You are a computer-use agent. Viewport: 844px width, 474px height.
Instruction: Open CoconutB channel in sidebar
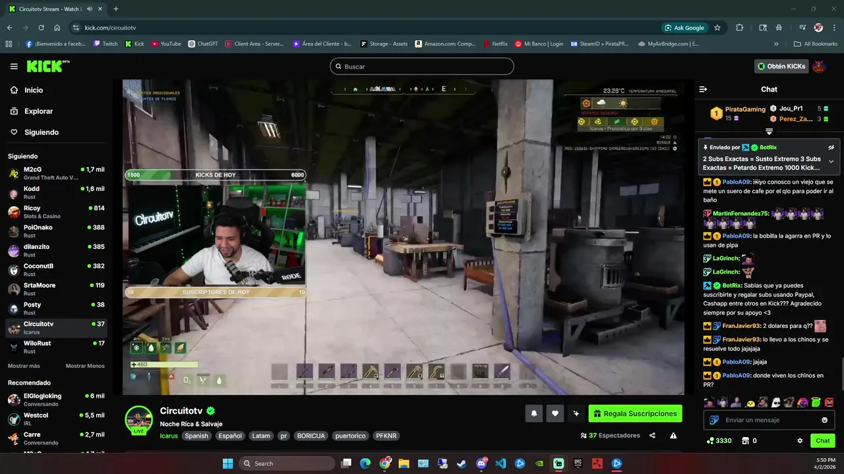tap(56, 270)
